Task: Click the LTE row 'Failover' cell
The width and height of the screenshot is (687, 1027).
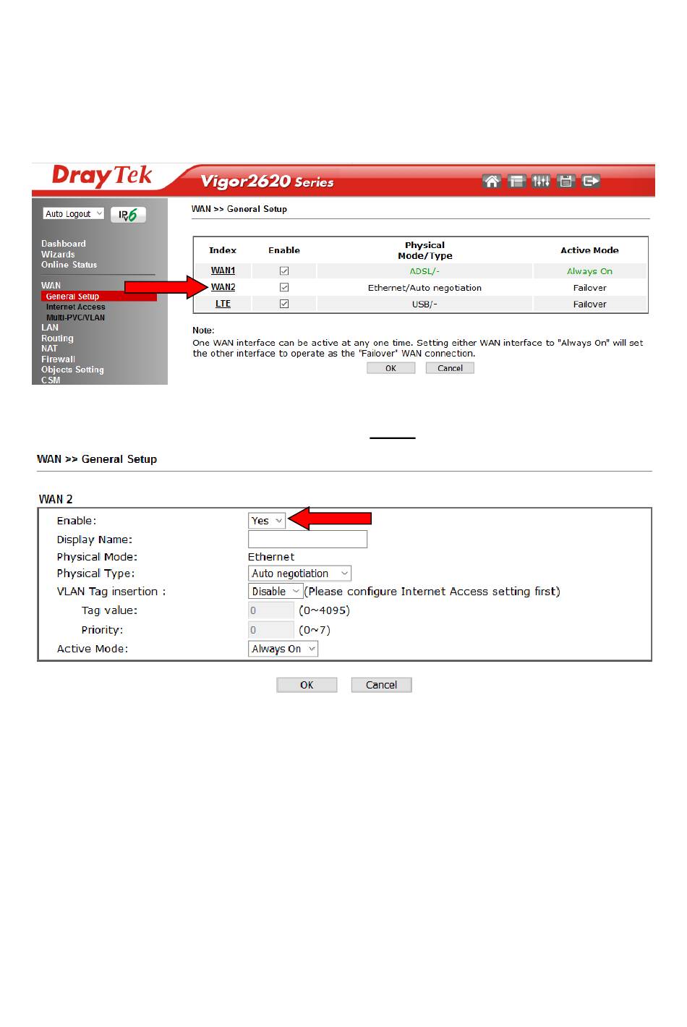Action: click(x=589, y=304)
